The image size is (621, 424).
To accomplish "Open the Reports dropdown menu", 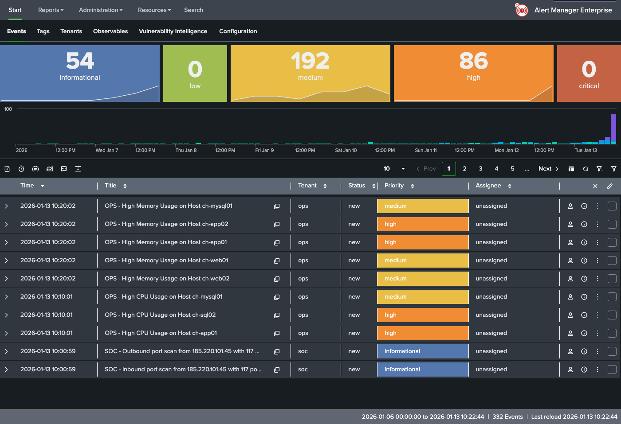I will coord(51,10).
